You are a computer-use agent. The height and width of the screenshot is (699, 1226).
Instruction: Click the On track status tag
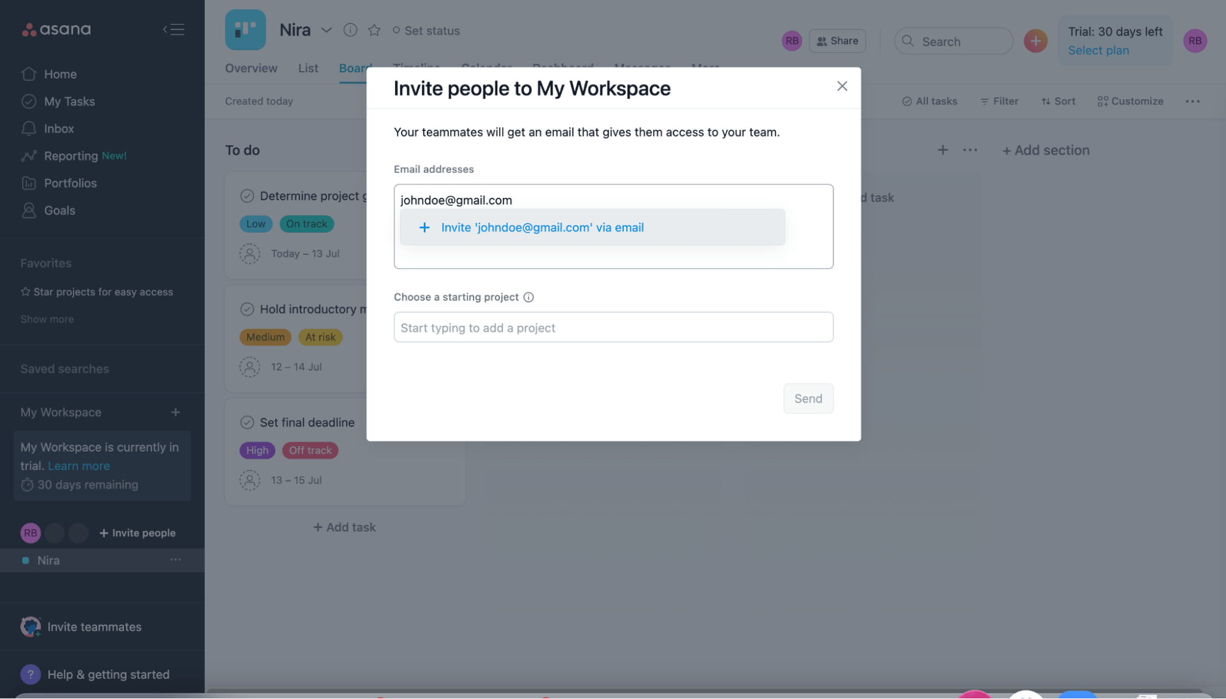click(x=307, y=224)
